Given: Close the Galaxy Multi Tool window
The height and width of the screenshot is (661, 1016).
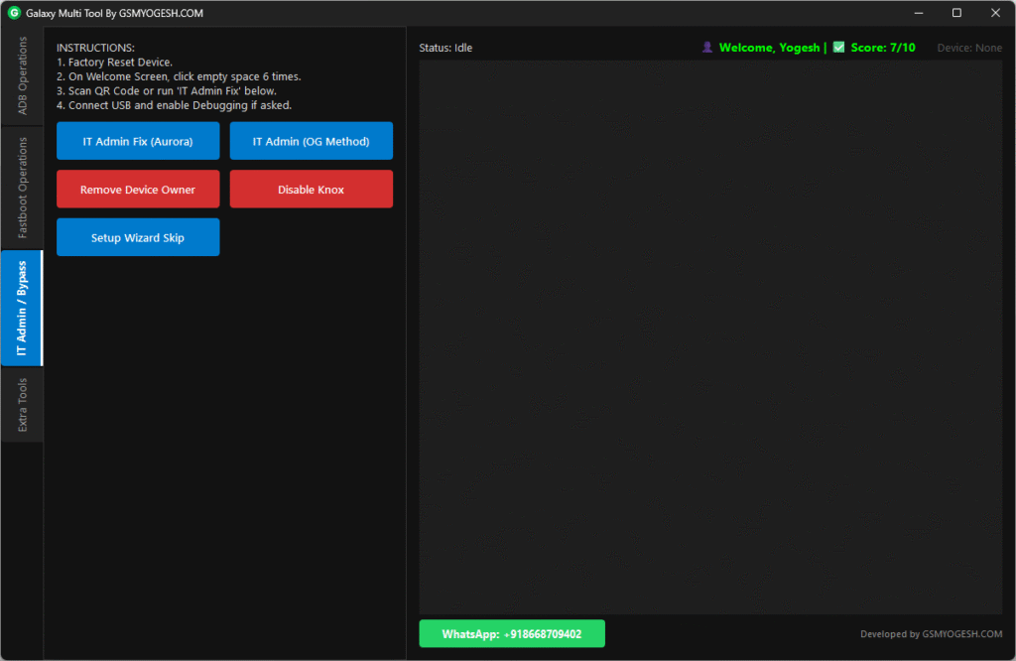Looking at the screenshot, I should [994, 13].
